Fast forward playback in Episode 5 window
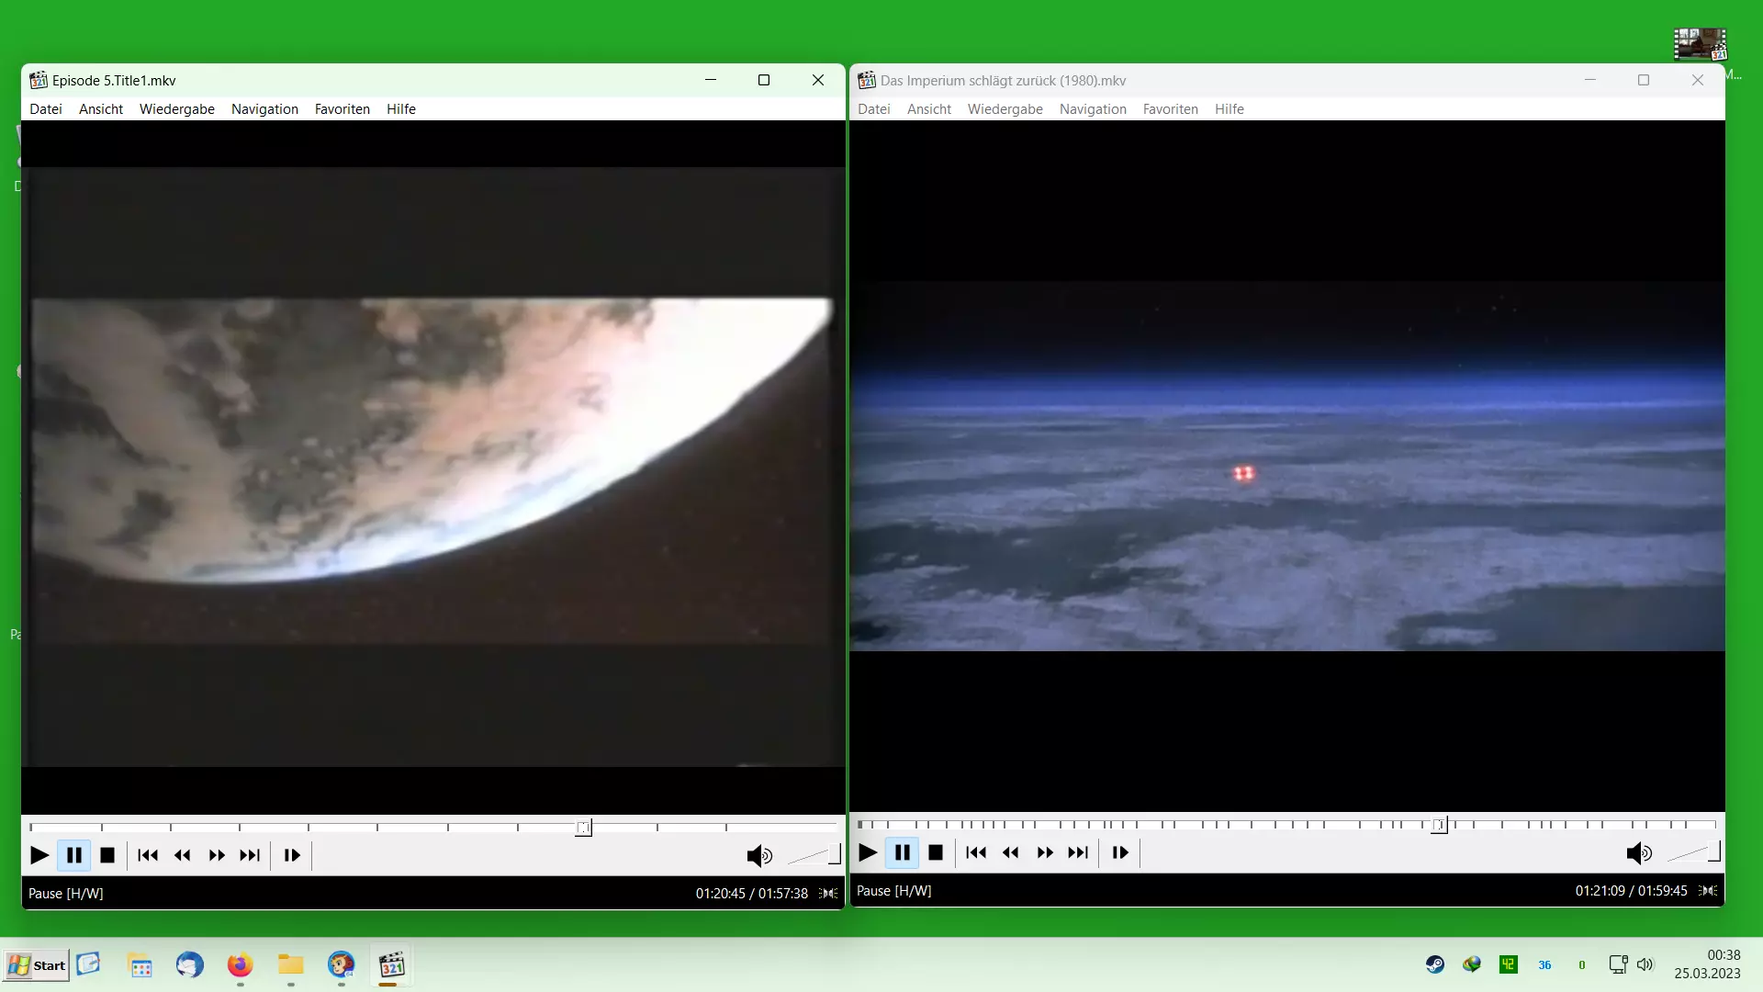1763x992 pixels. (217, 855)
